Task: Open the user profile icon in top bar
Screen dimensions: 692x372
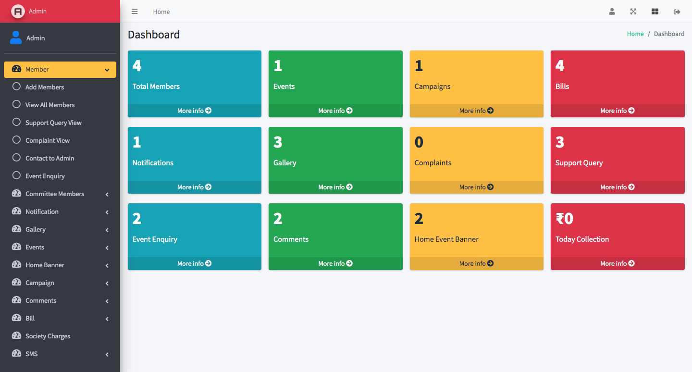Action: click(612, 12)
